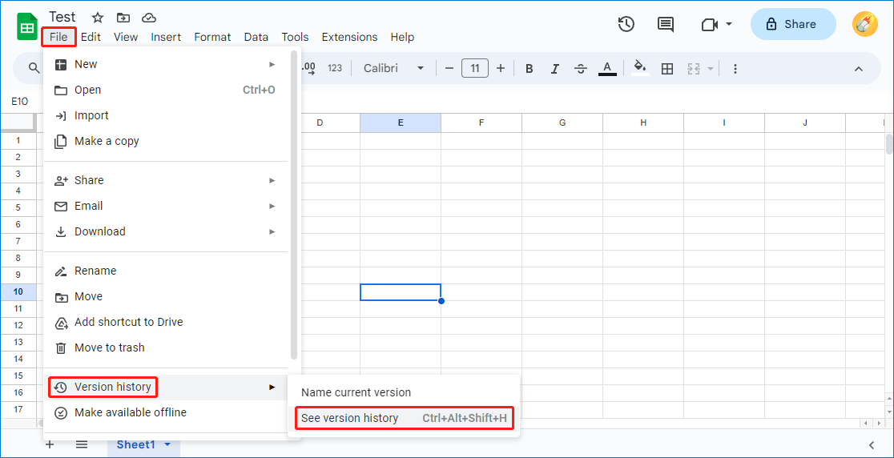This screenshot has height=458, width=894.
Task: Expand the Download submenu
Action: click(272, 232)
